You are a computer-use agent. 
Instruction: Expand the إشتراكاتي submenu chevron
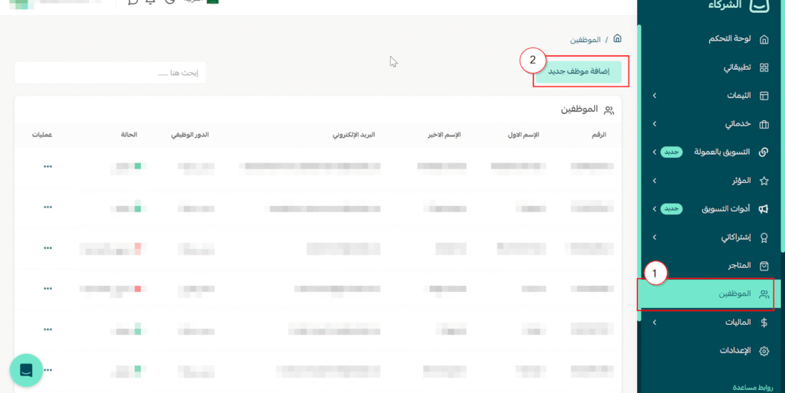coord(654,237)
